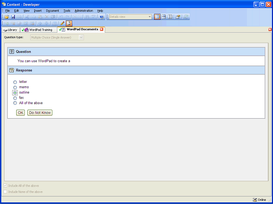Open the Edit menu
Viewport: 273px width, 204px height.
17,11
